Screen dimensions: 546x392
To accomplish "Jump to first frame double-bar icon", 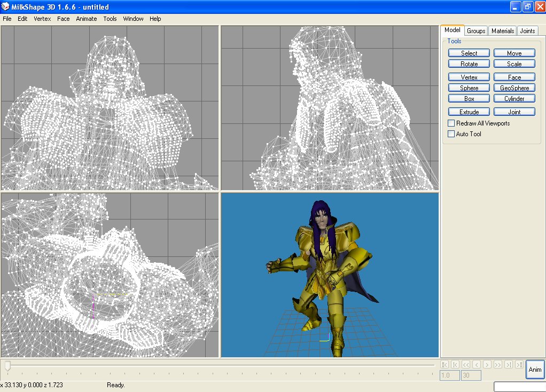I will point(444,365).
